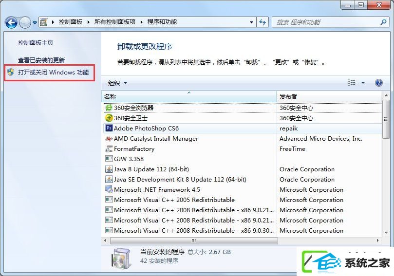
Task: Select FormatFactory program name
Action: click(134, 149)
